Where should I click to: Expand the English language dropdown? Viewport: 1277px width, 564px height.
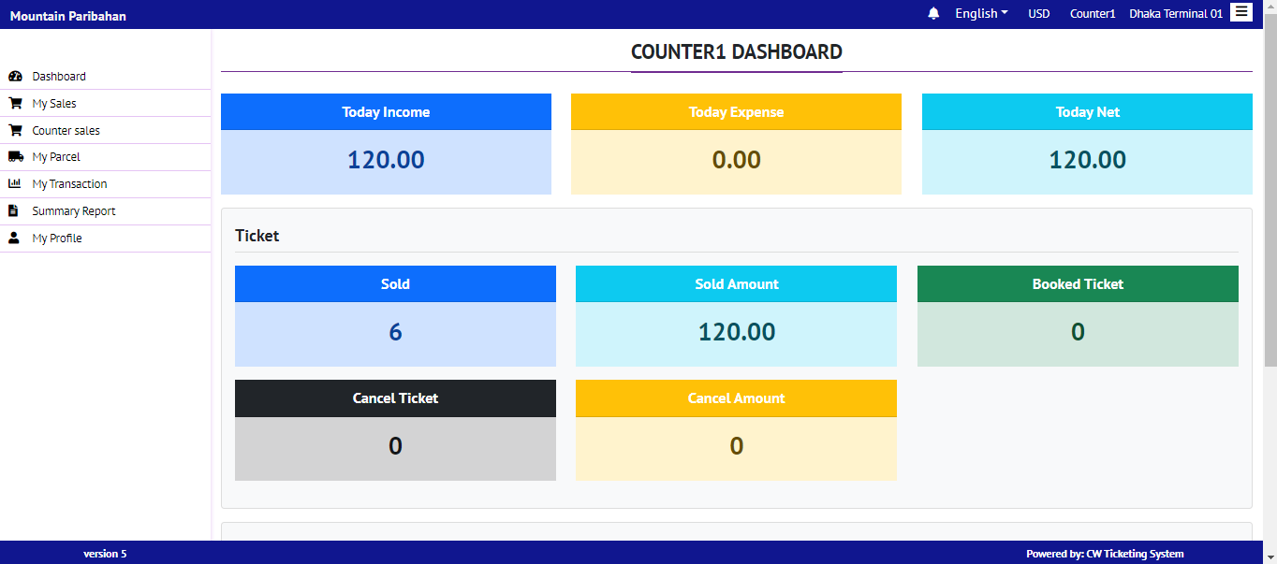click(x=981, y=14)
